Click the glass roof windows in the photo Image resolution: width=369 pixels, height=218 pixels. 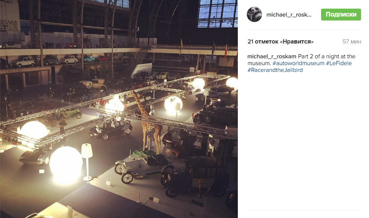[217, 13]
